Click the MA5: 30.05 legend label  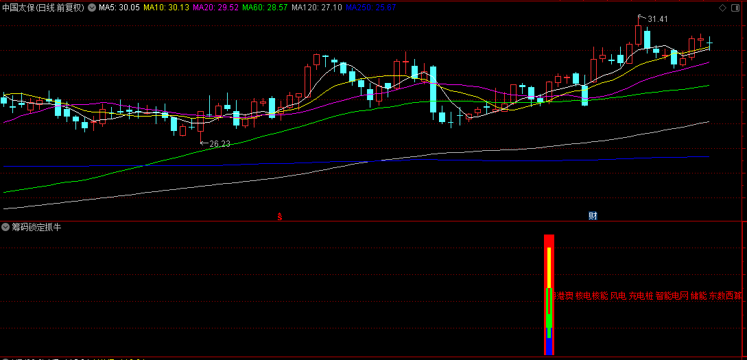[x=119, y=8]
